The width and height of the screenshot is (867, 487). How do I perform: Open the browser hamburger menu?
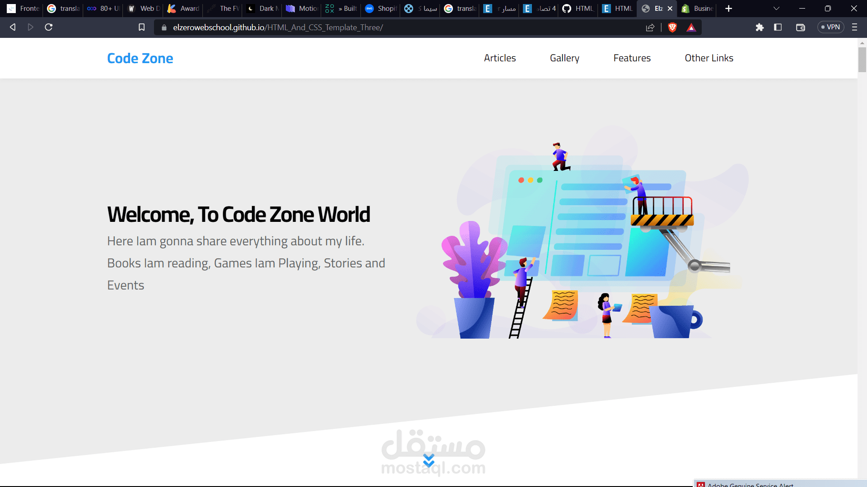tap(854, 27)
